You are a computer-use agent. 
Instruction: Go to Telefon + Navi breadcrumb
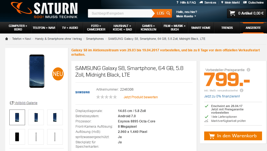click(21, 39)
